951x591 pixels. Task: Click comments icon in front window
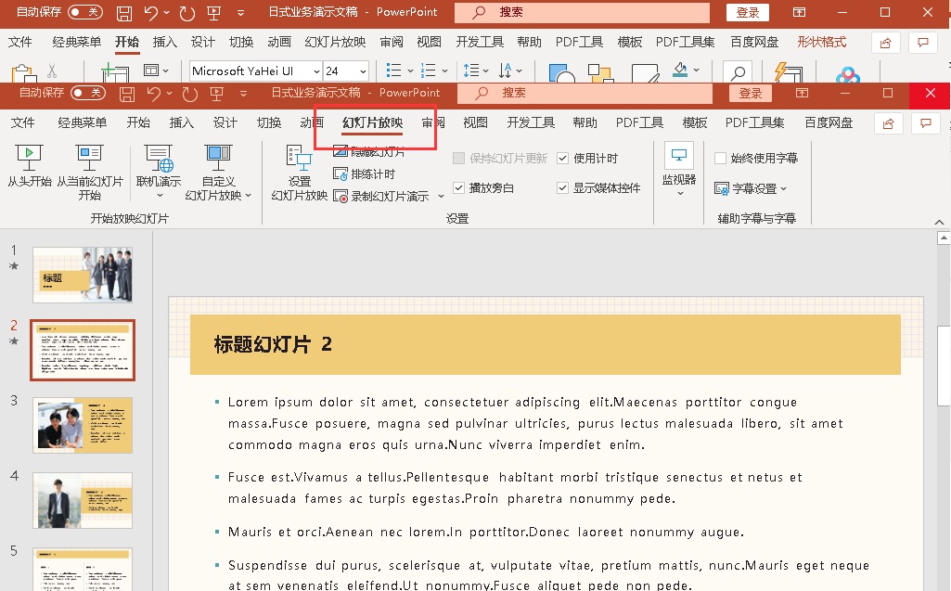coord(926,123)
